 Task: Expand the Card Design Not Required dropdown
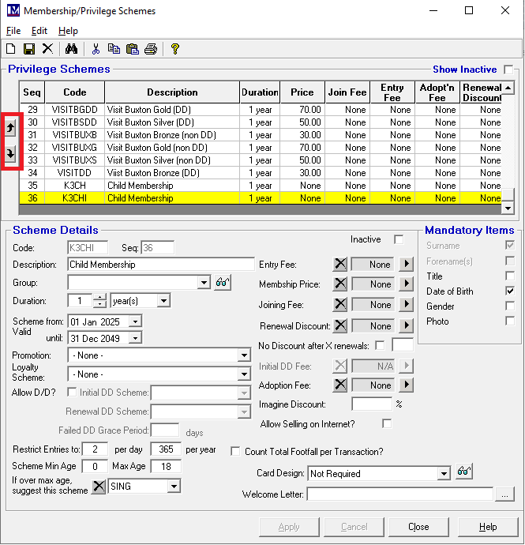[444, 473]
